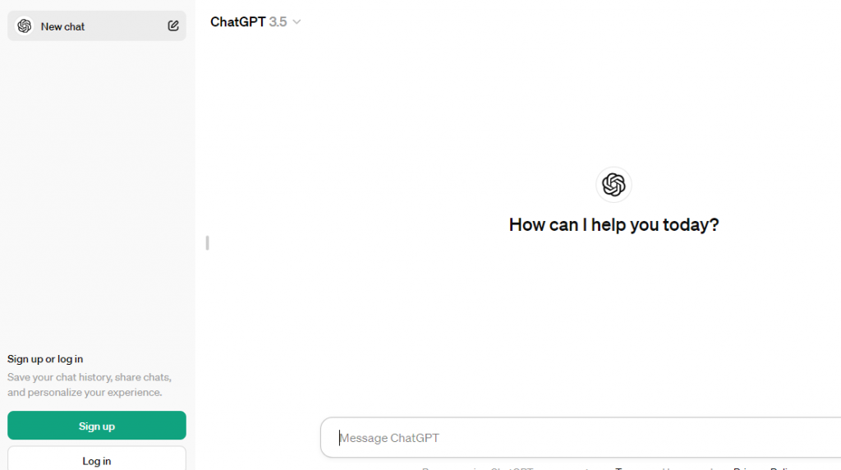The image size is (841, 470).
Task: Click the empty right side of the message box
Action: 697,438
